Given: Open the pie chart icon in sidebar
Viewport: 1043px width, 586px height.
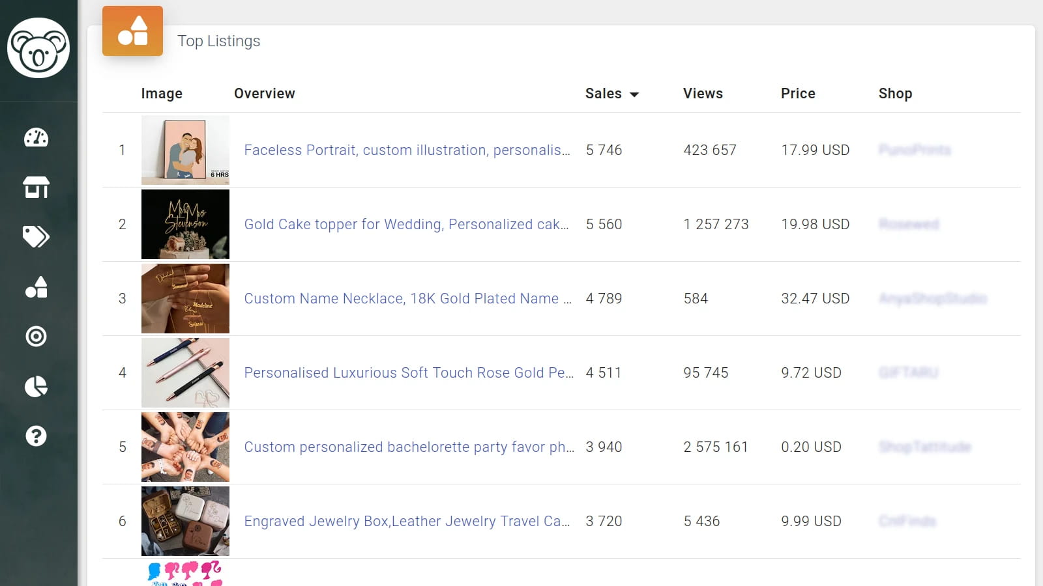Looking at the screenshot, I should click(x=36, y=386).
